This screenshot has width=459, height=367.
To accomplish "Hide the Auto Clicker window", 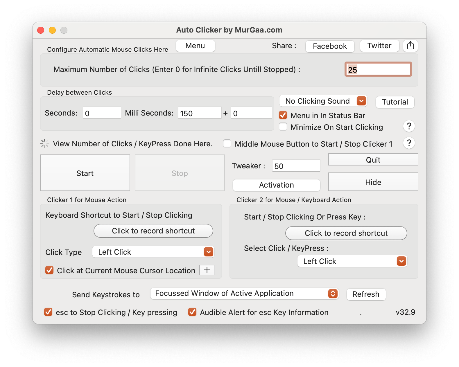I will (x=373, y=182).
